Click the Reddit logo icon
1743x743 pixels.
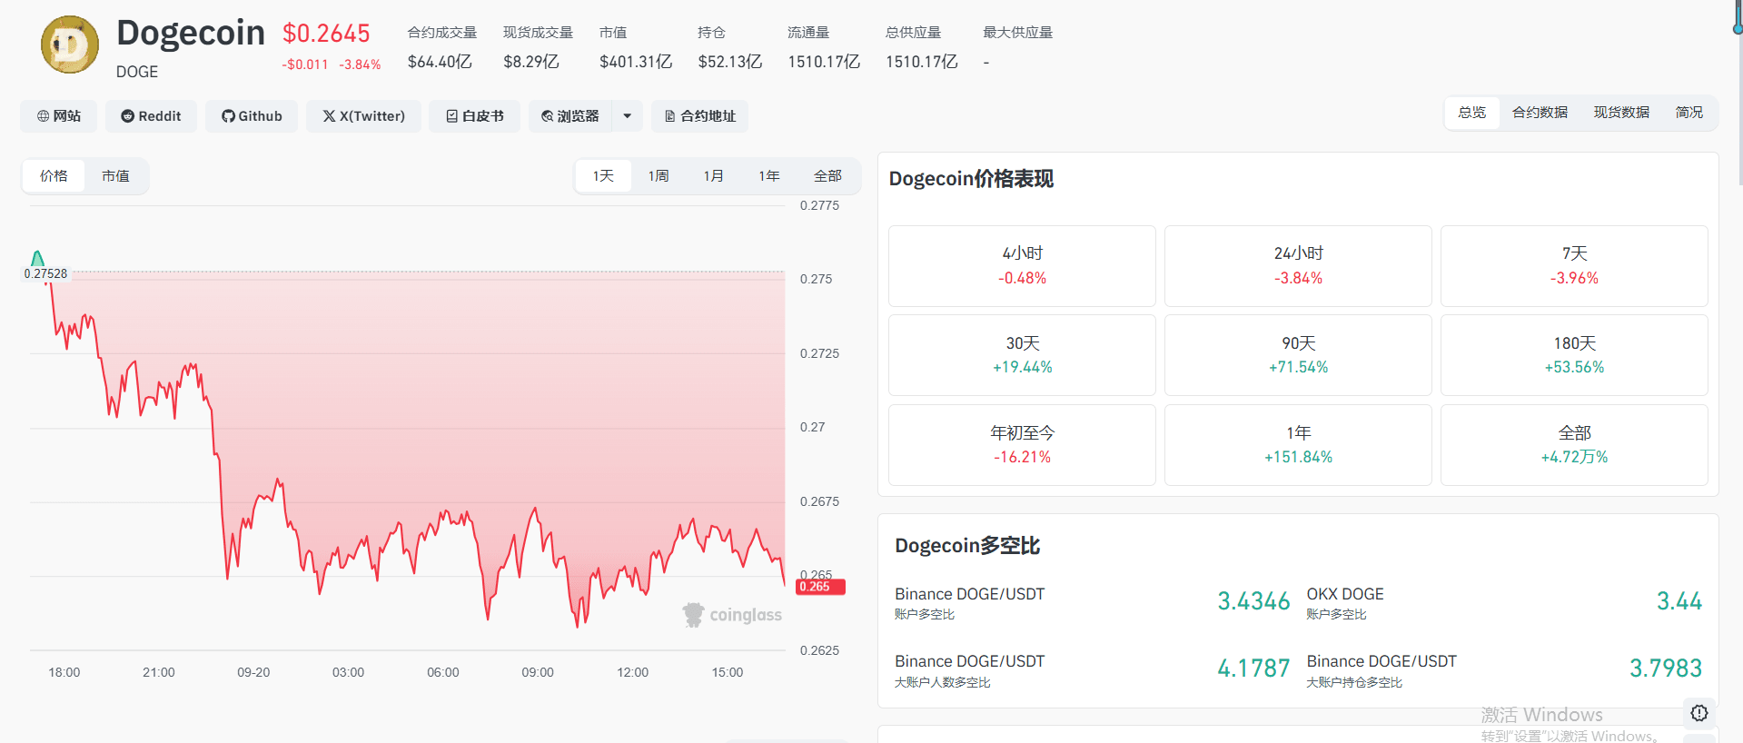coord(127,116)
